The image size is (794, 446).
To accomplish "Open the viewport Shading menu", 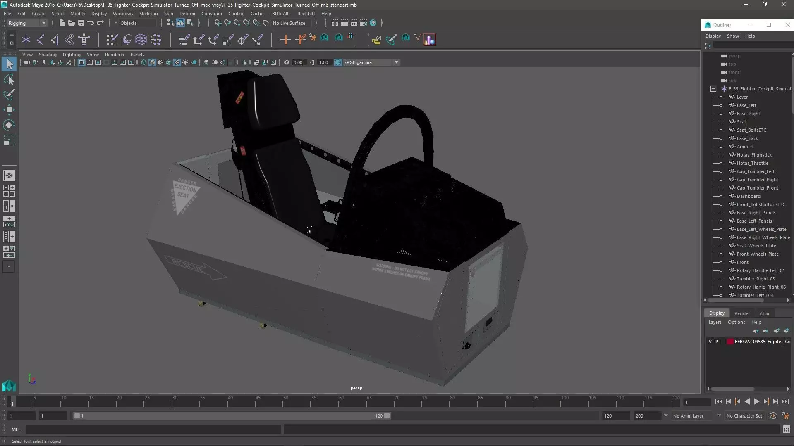I will coord(48,55).
